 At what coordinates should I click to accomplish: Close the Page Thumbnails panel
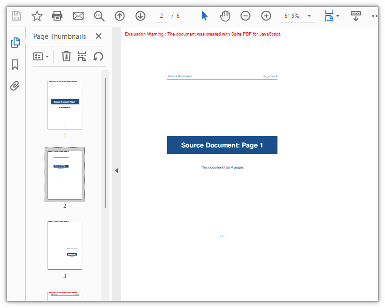(99, 36)
